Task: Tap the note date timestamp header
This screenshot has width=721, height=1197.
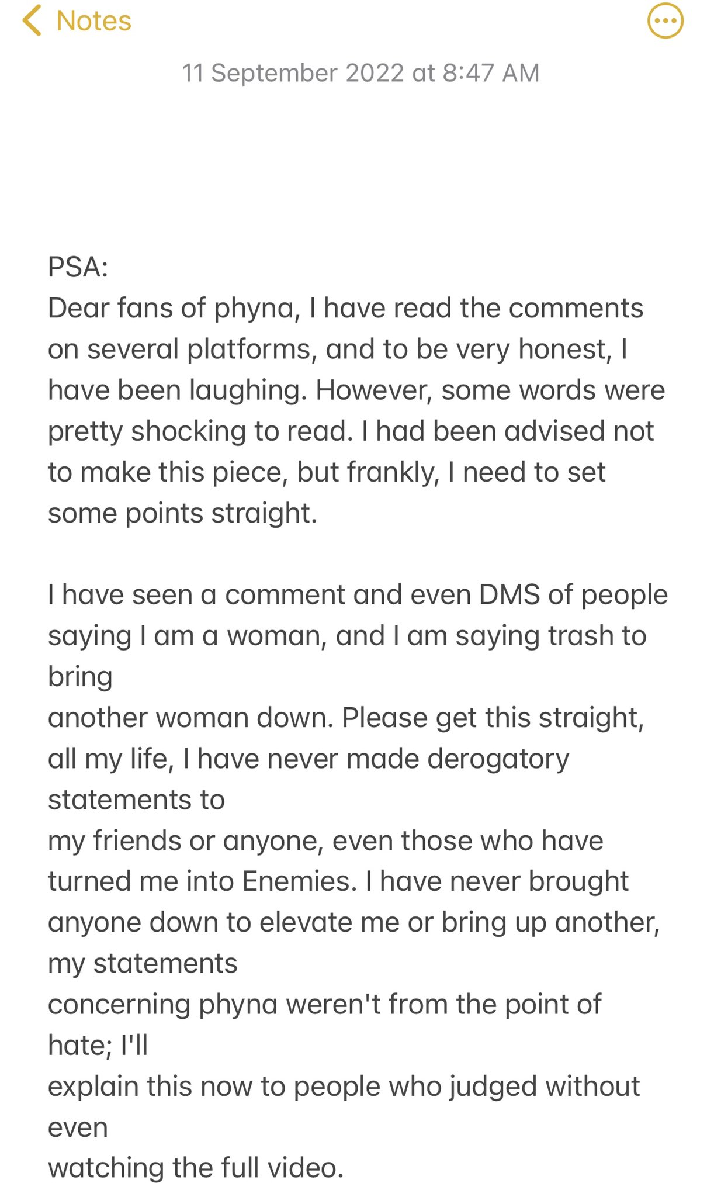Action: [x=360, y=73]
